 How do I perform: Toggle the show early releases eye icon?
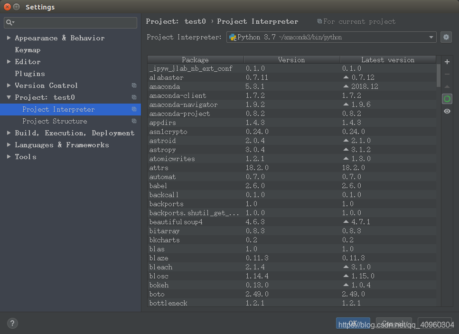(447, 111)
